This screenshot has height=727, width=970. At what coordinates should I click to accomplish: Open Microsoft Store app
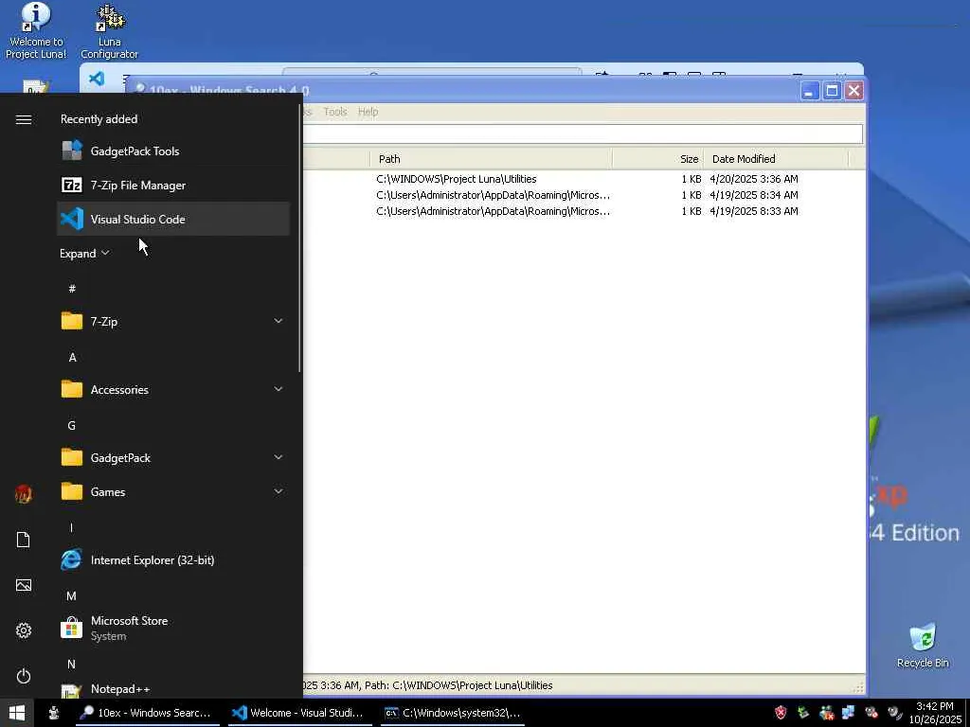coord(173,629)
